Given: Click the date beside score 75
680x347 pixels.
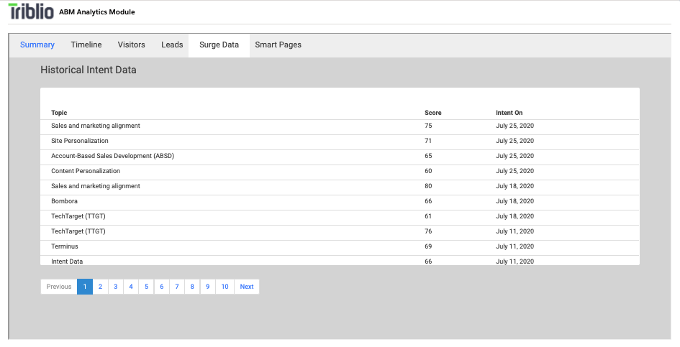Looking at the screenshot, I should (x=514, y=126).
